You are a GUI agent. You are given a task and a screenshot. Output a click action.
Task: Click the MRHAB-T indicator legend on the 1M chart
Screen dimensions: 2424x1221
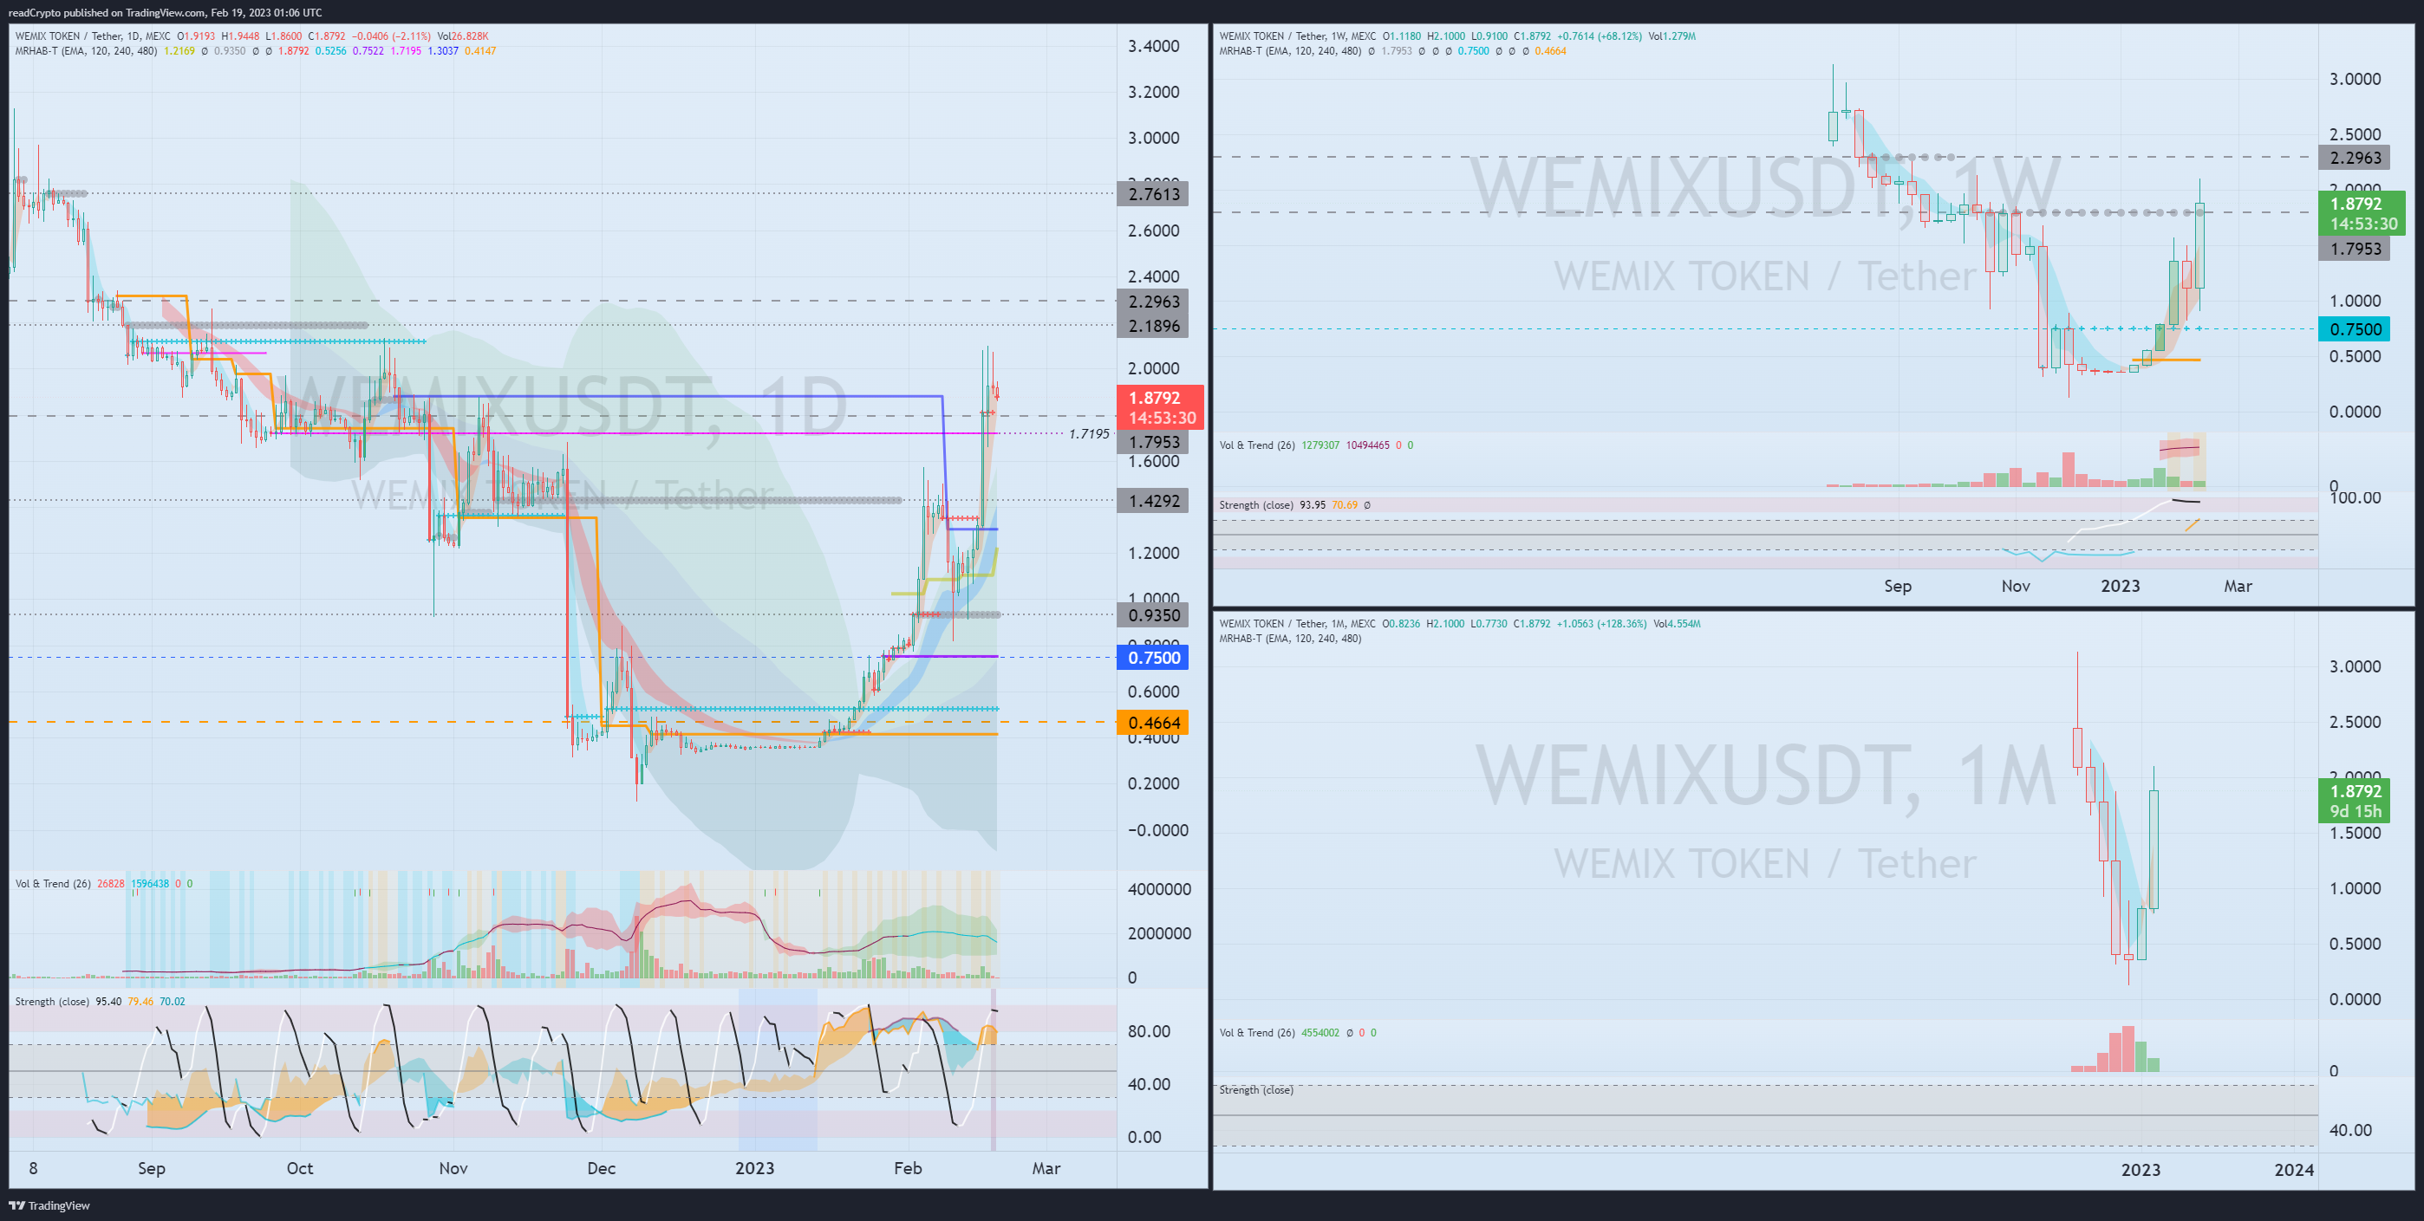1290,639
